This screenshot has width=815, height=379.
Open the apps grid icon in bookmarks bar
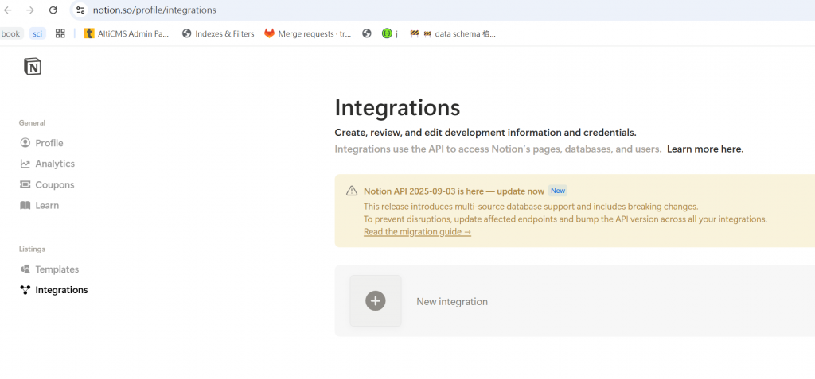pos(60,33)
